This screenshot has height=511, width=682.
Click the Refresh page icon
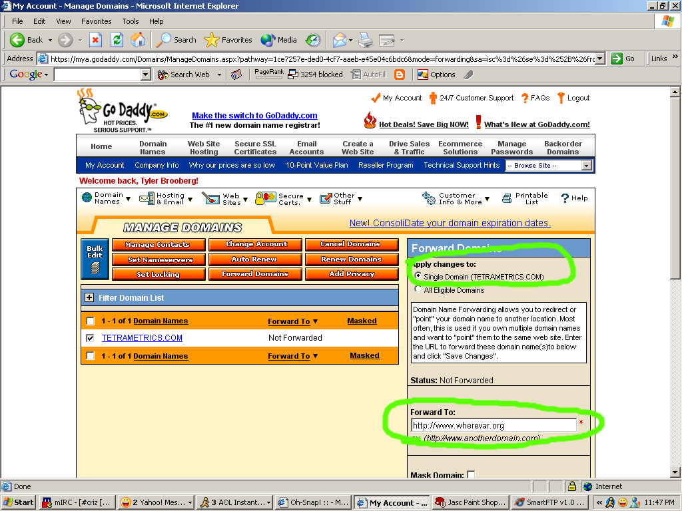117,40
